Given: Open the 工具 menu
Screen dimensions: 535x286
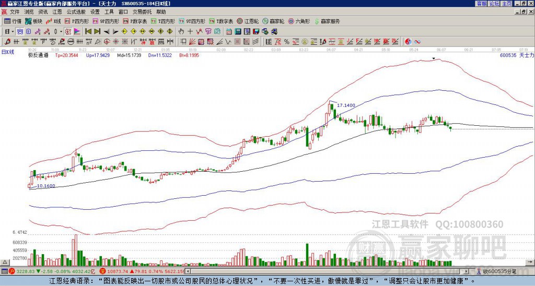Looking at the screenshot, I should coord(109,12).
